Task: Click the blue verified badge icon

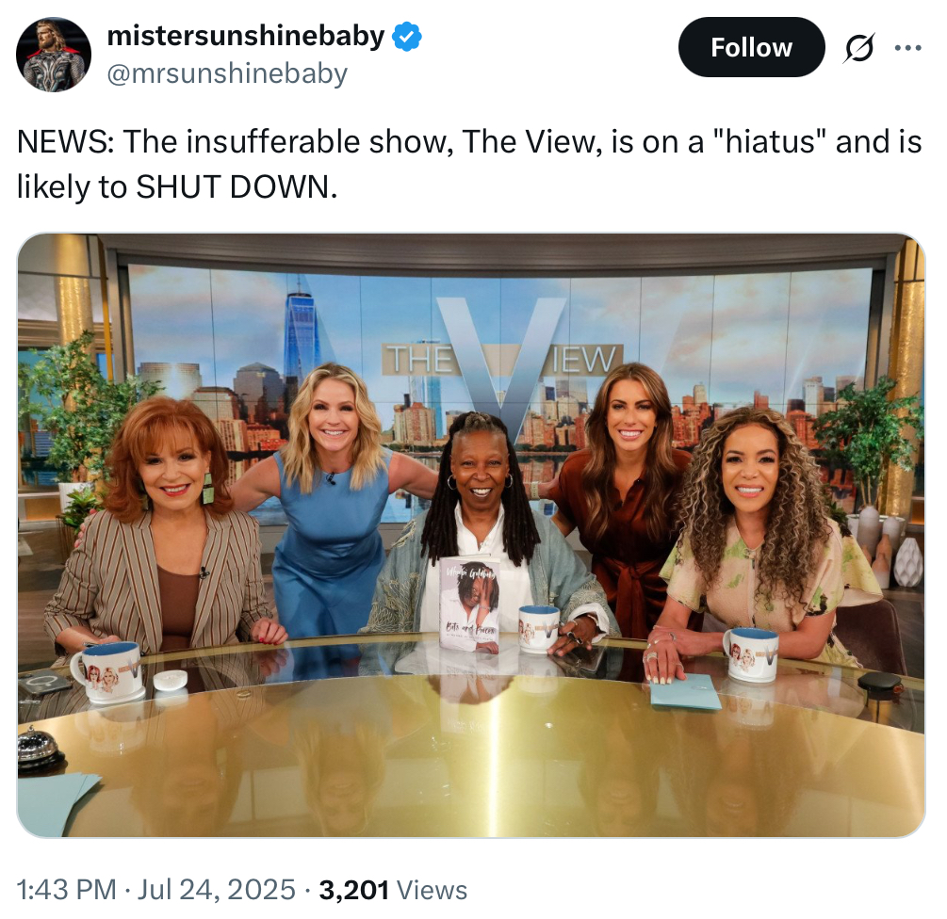Action: tap(407, 37)
